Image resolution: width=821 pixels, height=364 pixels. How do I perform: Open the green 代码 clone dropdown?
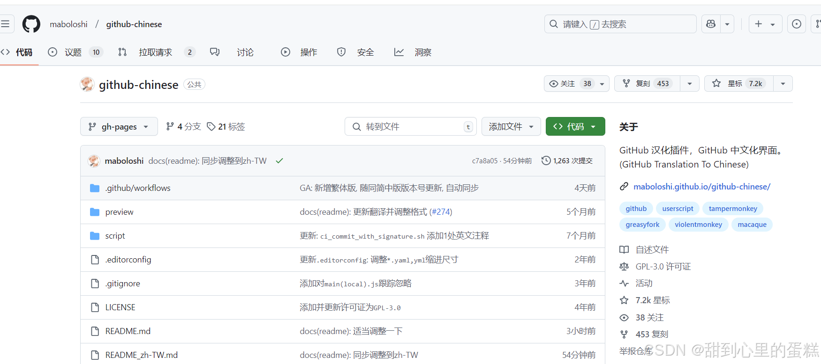pyautogui.click(x=575, y=127)
